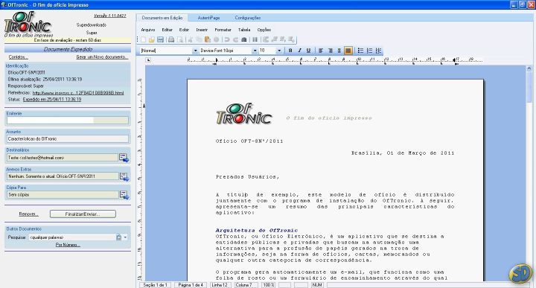Click the vertical scrollbar of document
The width and height of the screenshot is (536, 288).
(x=529, y=173)
